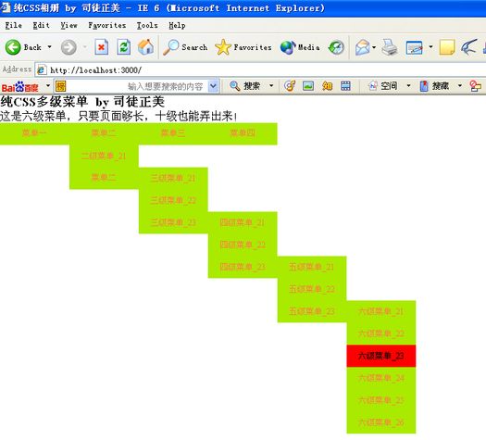
Task: Open the Search pane magnifier
Action: pos(171,47)
